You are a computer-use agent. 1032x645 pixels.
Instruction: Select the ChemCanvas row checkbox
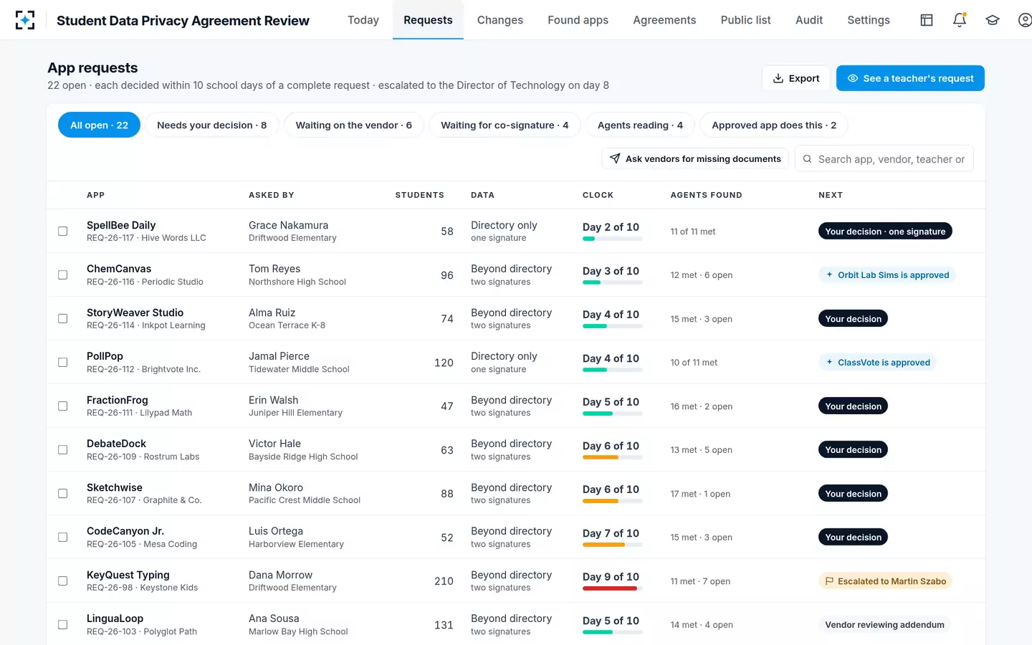tap(63, 274)
